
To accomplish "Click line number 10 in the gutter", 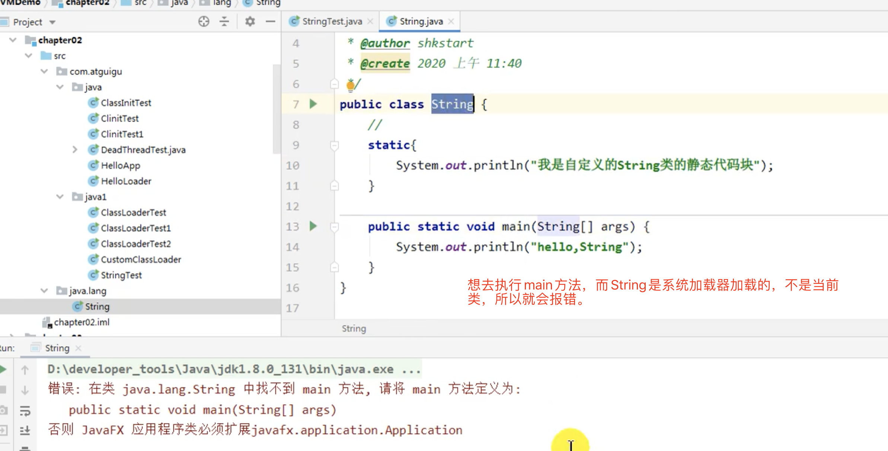I will [293, 166].
